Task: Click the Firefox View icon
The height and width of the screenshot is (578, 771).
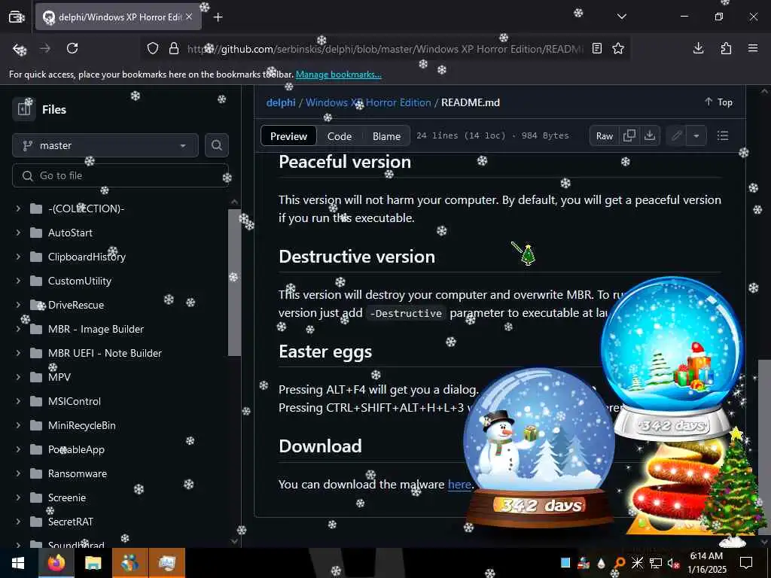Action: pyautogui.click(x=17, y=17)
